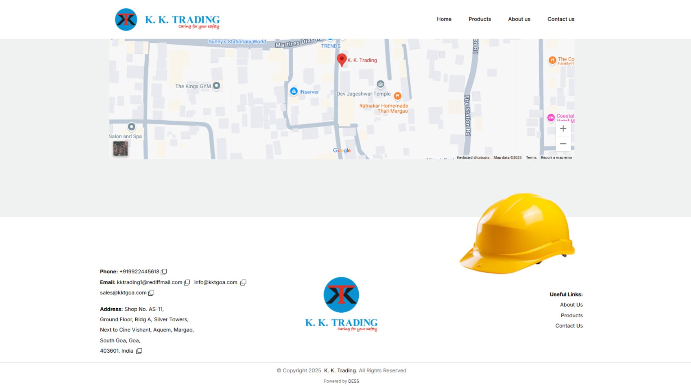Open the Contact us menu item in header
This screenshot has height=389, width=691.
561,19
